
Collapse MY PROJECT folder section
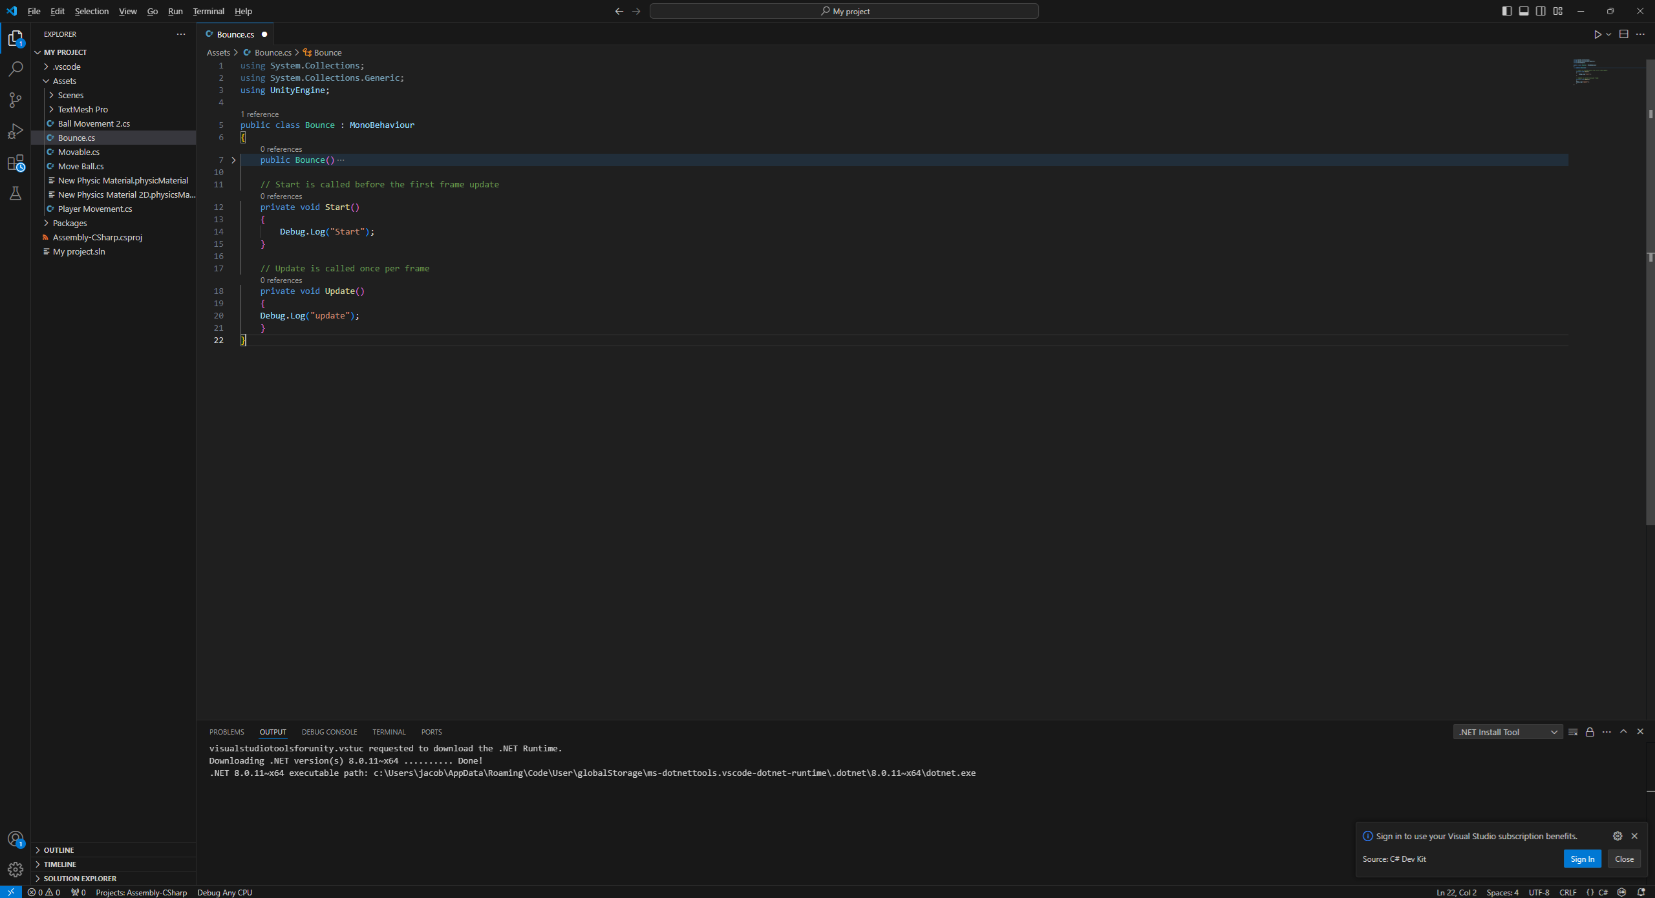113,52
